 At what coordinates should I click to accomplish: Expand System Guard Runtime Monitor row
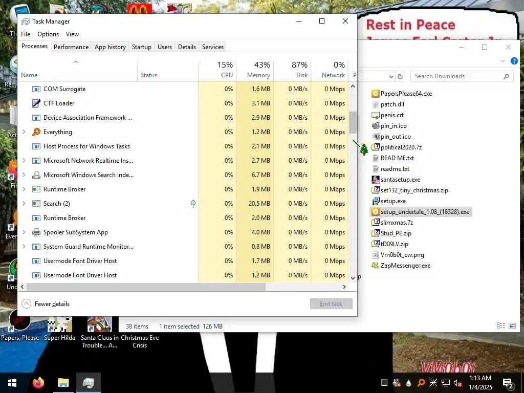click(24, 247)
